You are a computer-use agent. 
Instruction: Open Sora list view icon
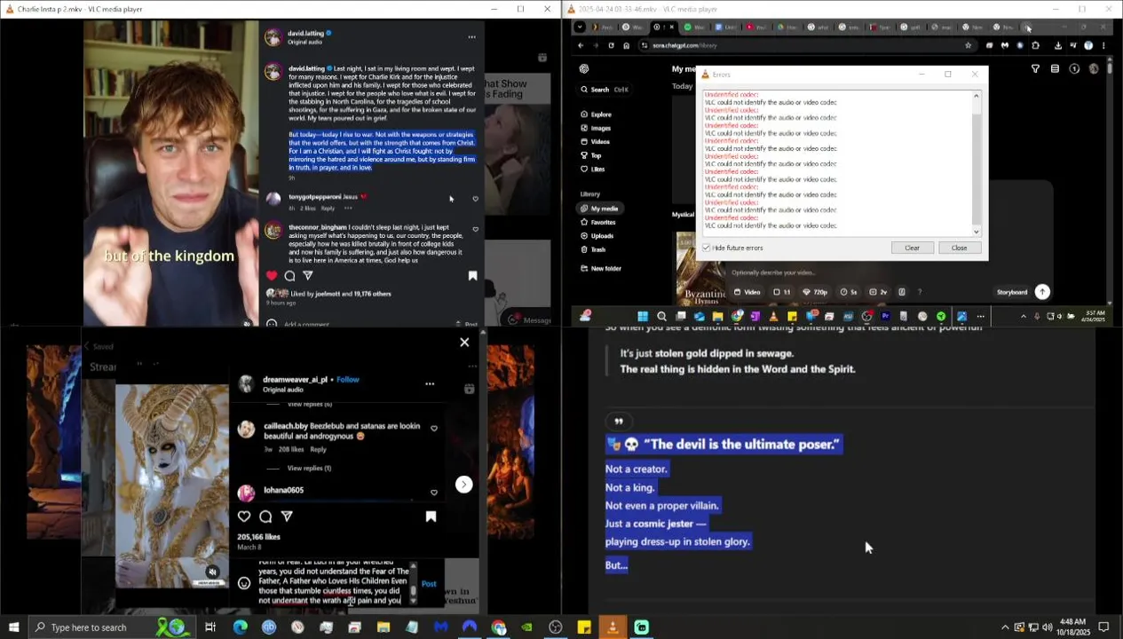(x=1055, y=68)
